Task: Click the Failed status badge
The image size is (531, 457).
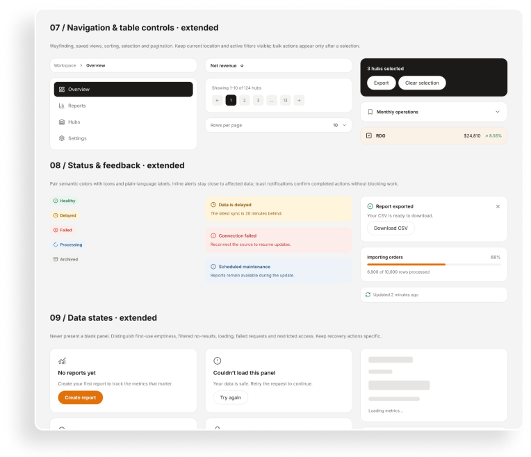Action: coord(63,230)
